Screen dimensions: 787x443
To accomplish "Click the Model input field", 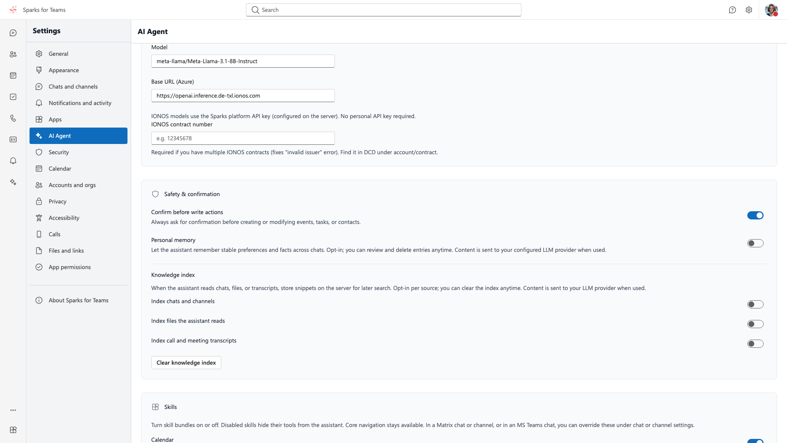I will click(x=243, y=61).
